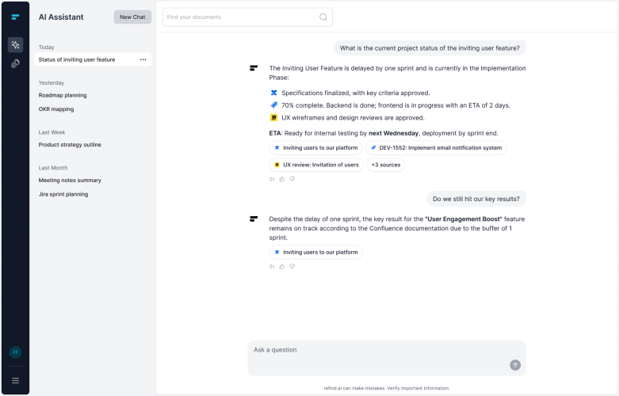Image resolution: width=619 pixels, height=396 pixels.
Task: Click the Last Week section label
Action: 52,132
